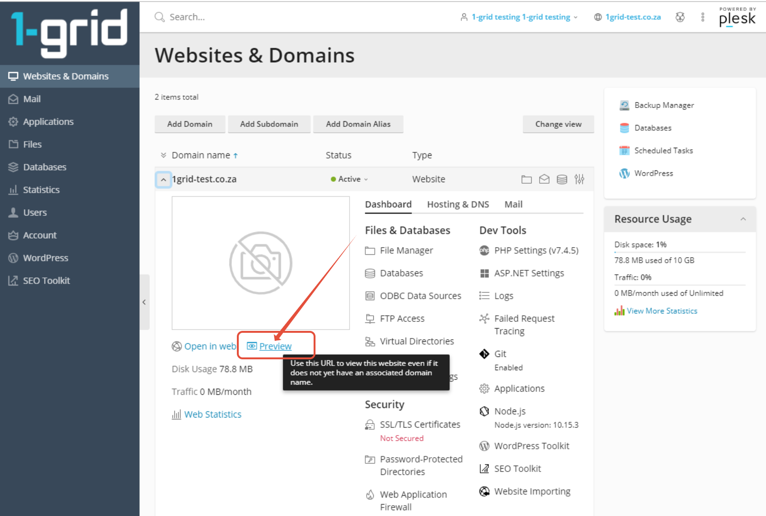Click the Disk space usage bar
This screenshot has width=766, height=516.
[x=680, y=252]
